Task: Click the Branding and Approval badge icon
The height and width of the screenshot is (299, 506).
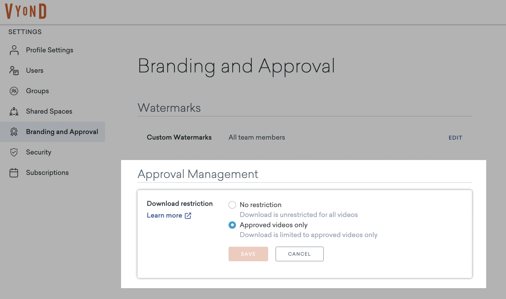Action: pos(14,132)
